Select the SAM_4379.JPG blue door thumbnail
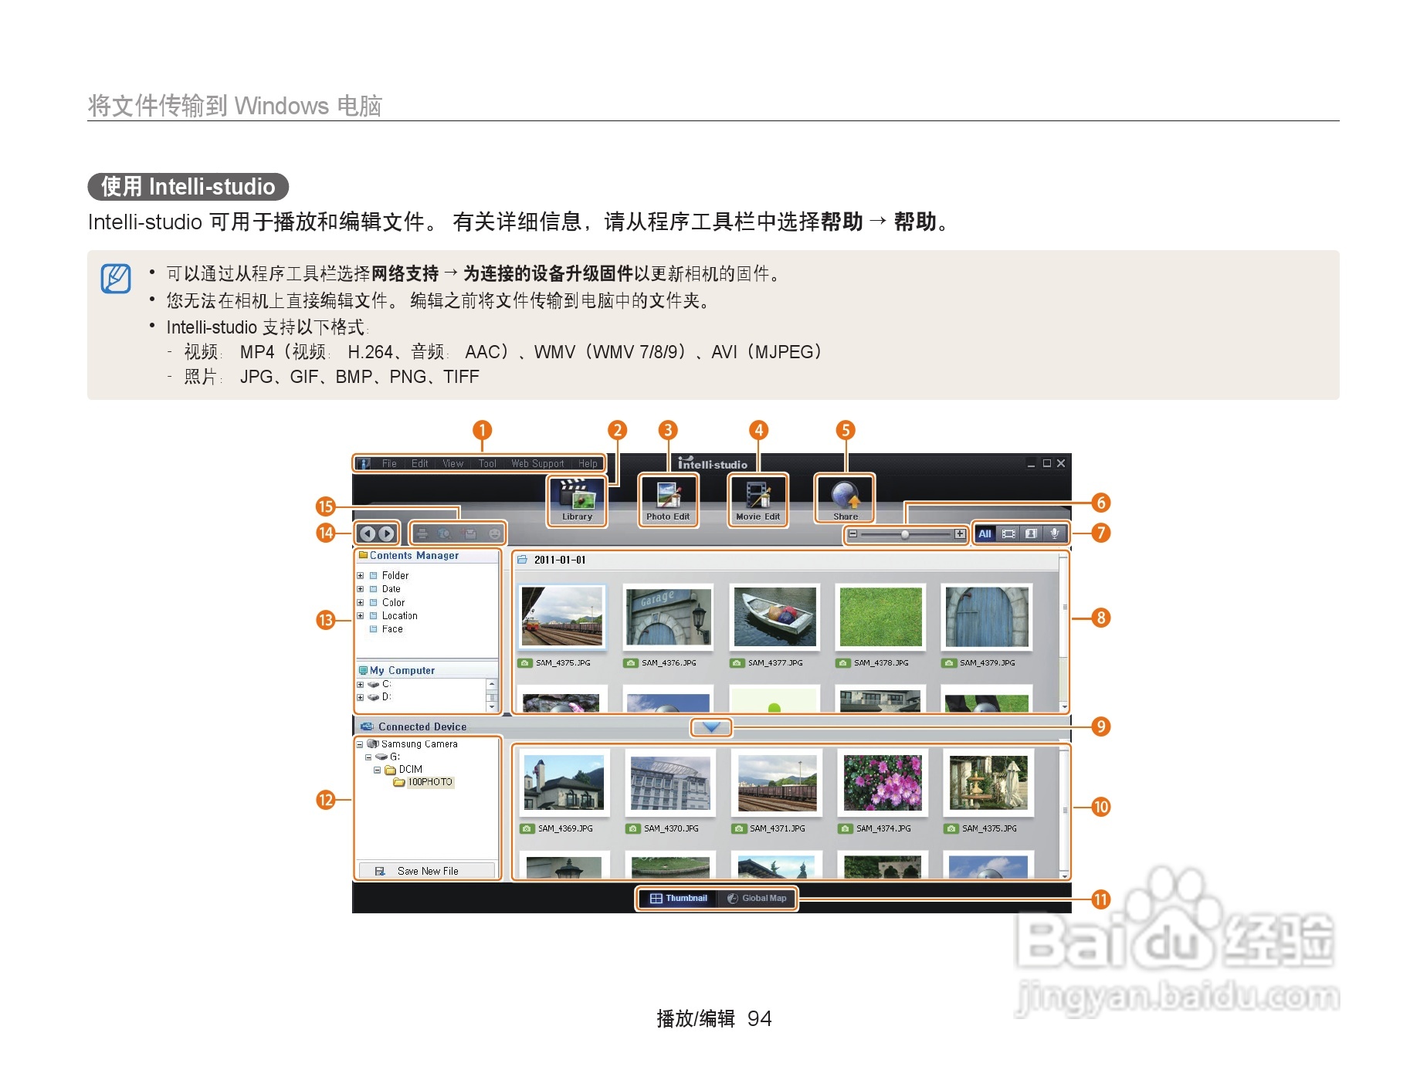This screenshot has width=1427, height=1077. point(987,616)
